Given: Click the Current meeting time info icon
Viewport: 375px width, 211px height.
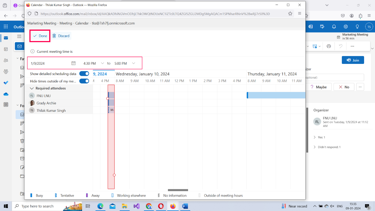Looking at the screenshot, I should pos(33,51).
